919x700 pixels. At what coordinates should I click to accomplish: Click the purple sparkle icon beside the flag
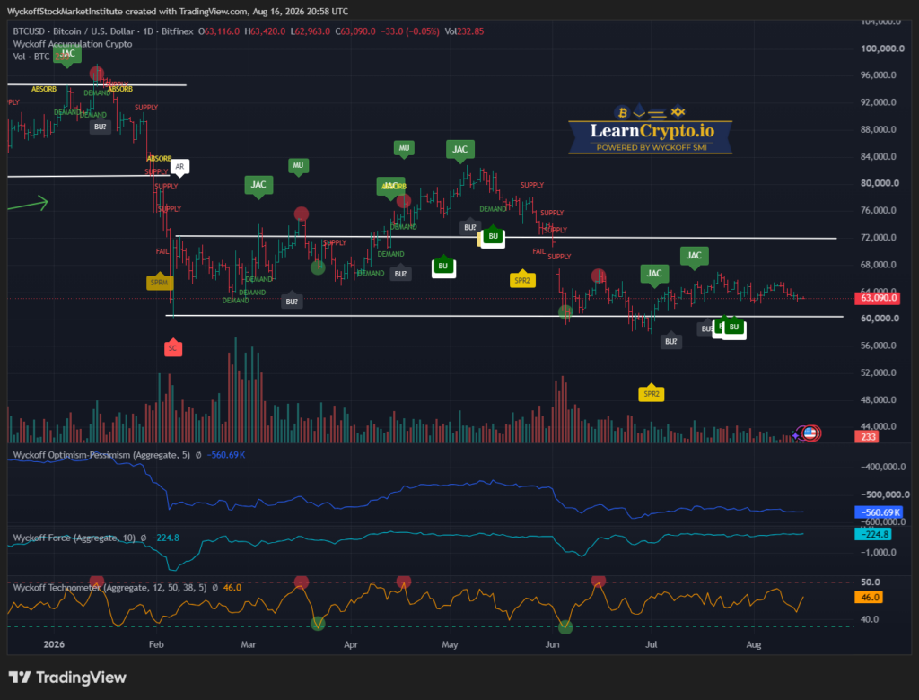[795, 435]
